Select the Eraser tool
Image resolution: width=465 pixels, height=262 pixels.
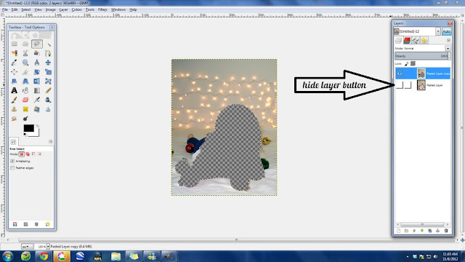(25, 100)
